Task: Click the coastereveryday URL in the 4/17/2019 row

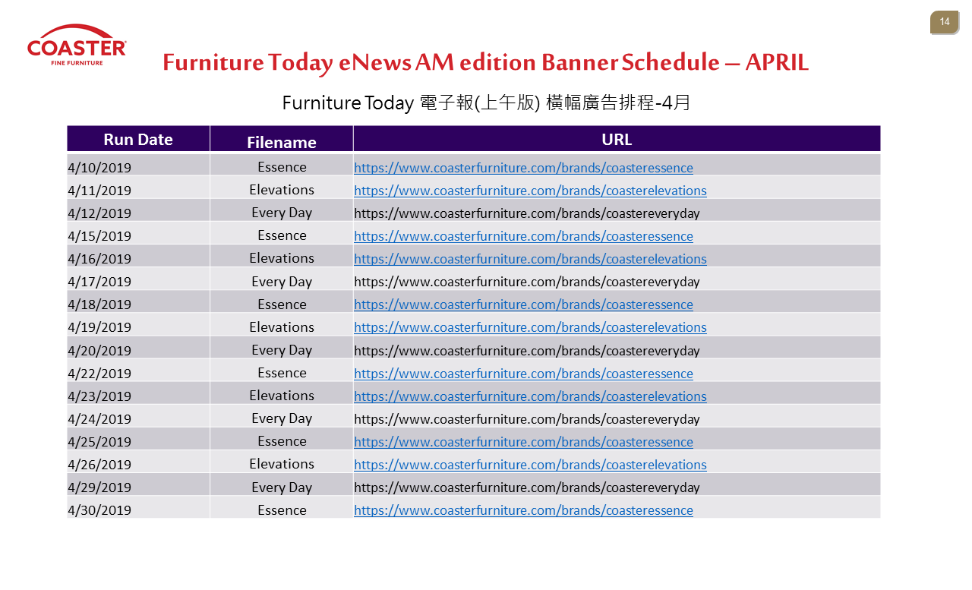Action: point(527,282)
